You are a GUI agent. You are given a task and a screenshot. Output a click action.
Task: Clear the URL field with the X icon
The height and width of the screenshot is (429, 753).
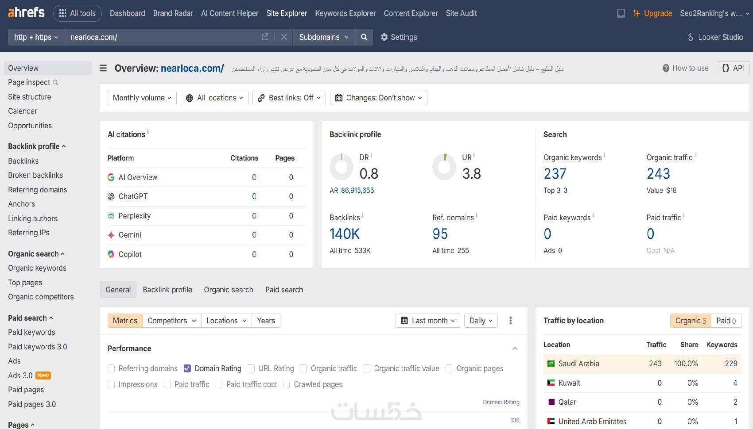pos(284,37)
